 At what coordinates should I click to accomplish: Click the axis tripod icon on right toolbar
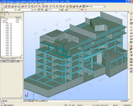point(131,27)
